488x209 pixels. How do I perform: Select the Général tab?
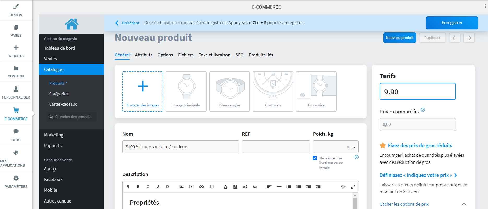click(122, 55)
